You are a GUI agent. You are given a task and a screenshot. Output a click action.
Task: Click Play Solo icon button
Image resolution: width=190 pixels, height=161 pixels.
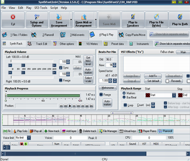[x=20, y=131]
